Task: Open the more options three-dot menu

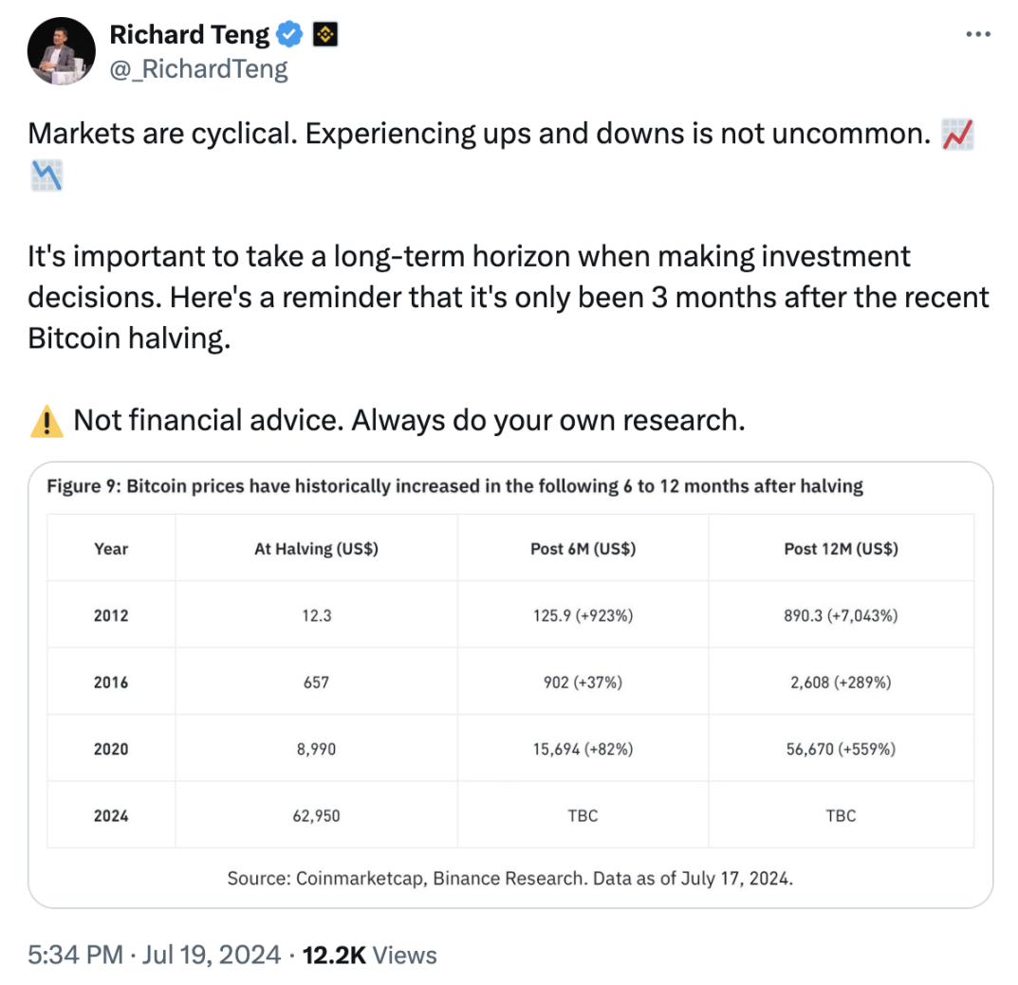Action: click(x=977, y=34)
